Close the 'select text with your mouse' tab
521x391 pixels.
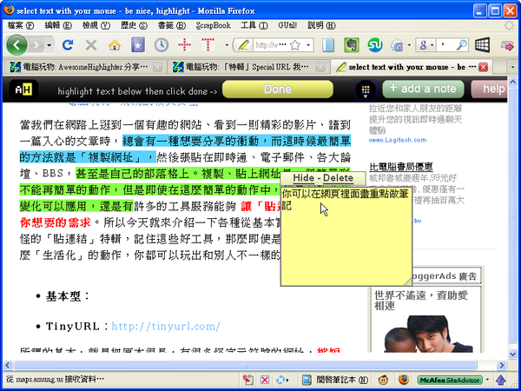click(483, 67)
